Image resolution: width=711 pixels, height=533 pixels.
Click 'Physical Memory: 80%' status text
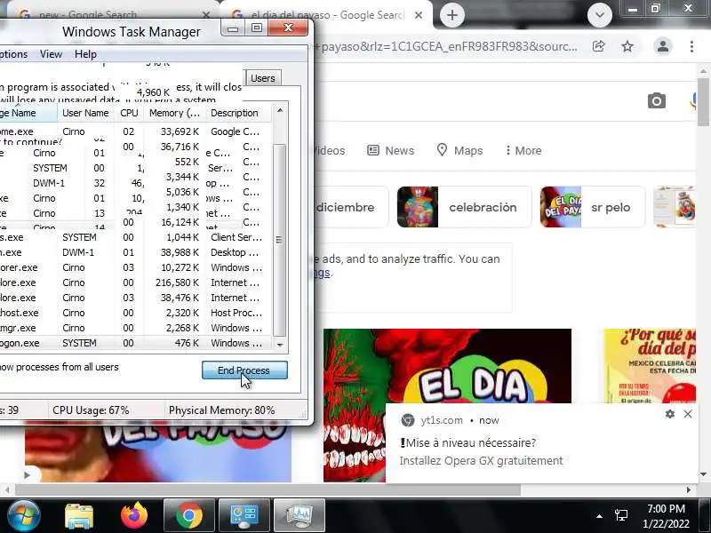click(x=221, y=410)
